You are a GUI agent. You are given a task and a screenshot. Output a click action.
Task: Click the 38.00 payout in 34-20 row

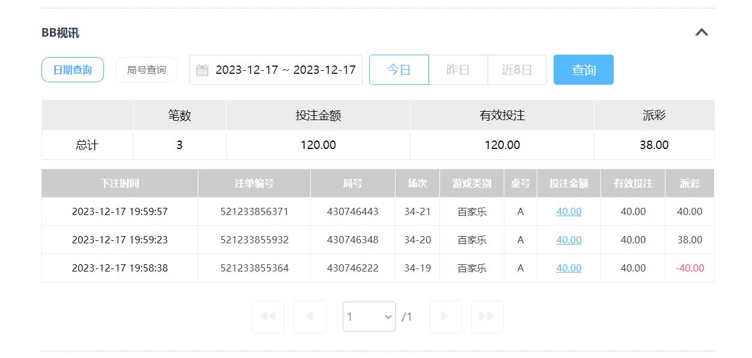[689, 240]
